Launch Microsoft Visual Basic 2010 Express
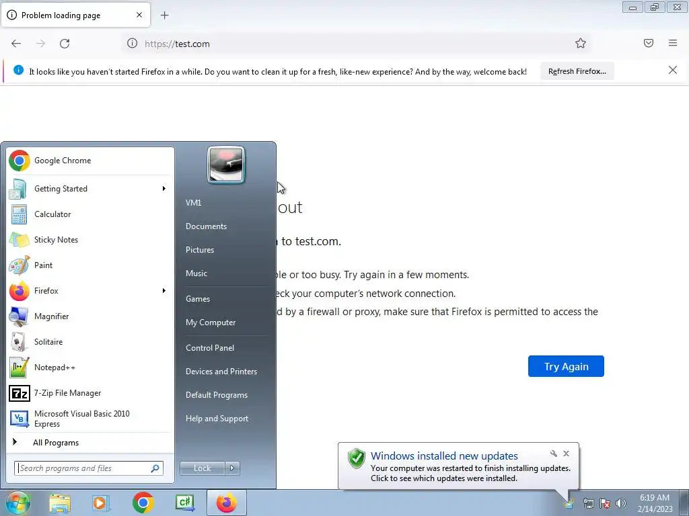Image resolution: width=689 pixels, height=516 pixels. (91, 419)
